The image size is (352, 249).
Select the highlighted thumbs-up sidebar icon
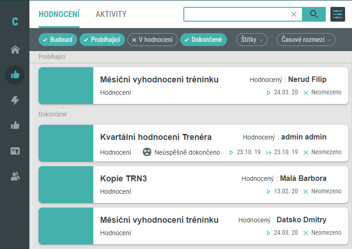pos(15,75)
